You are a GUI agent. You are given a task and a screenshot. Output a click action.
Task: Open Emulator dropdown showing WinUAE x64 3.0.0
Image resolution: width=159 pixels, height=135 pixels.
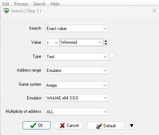point(77,98)
